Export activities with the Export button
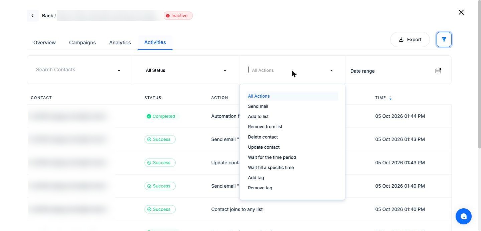Screen dimensions: 481x231 coord(410,40)
